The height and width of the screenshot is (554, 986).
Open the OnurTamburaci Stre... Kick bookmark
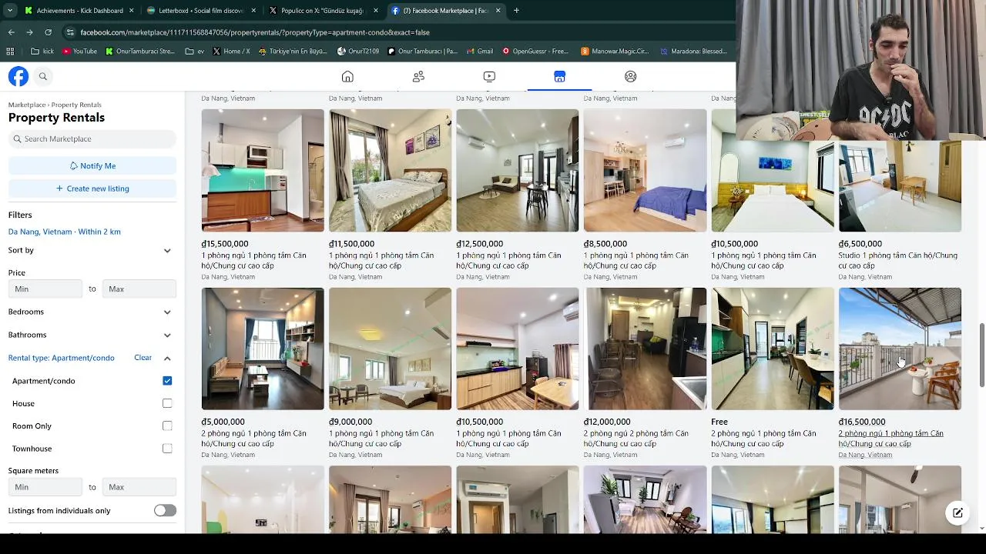[140, 52]
